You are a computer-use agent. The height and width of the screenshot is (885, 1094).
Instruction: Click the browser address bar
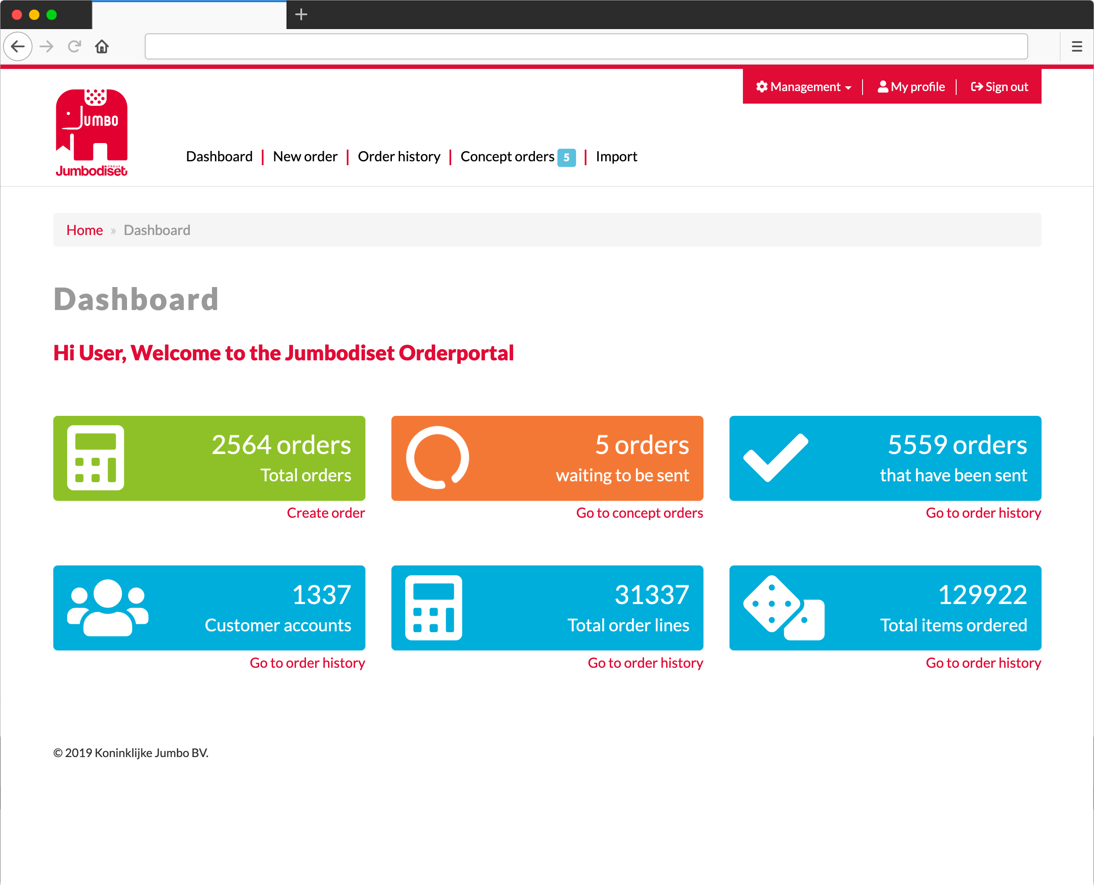[586, 47]
